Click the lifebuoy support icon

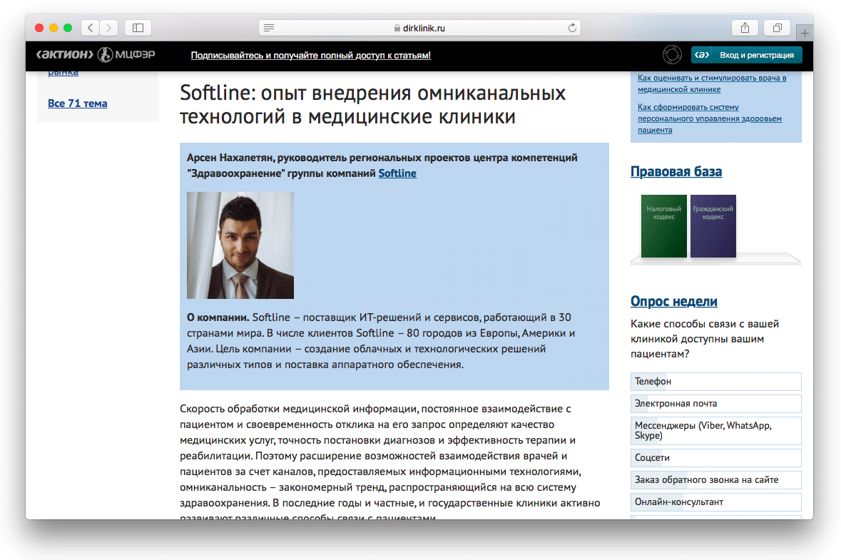[x=672, y=55]
